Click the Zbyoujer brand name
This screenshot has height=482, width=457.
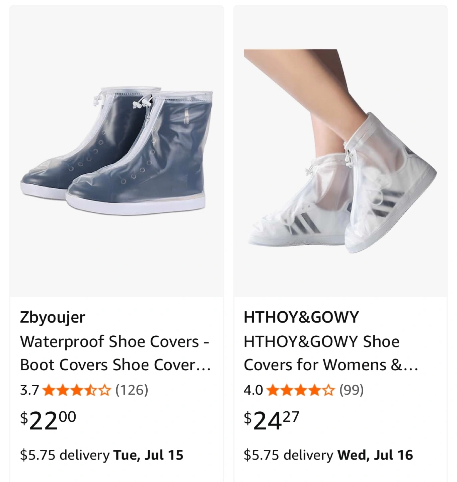click(53, 317)
